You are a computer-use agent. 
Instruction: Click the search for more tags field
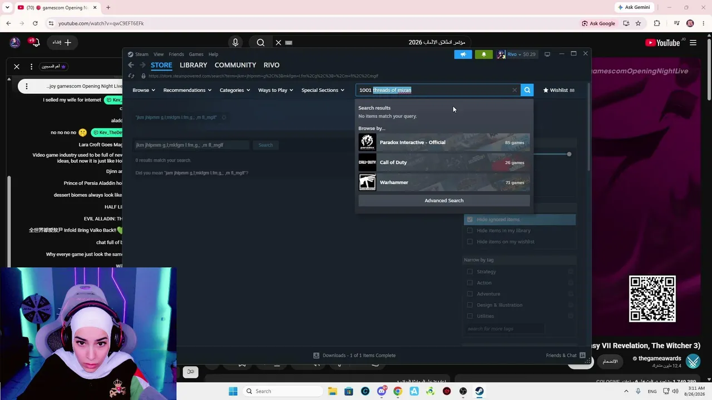pos(505,329)
